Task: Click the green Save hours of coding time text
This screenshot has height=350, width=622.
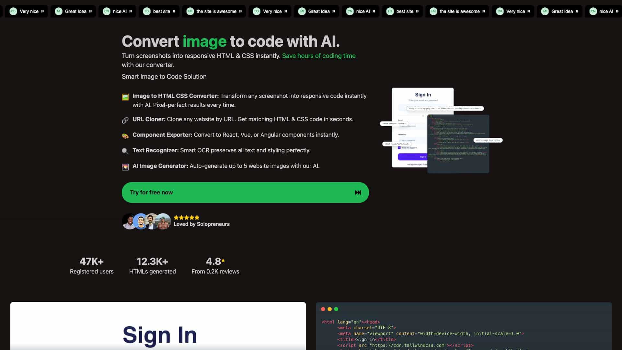Action: click(x=319, y=56)
